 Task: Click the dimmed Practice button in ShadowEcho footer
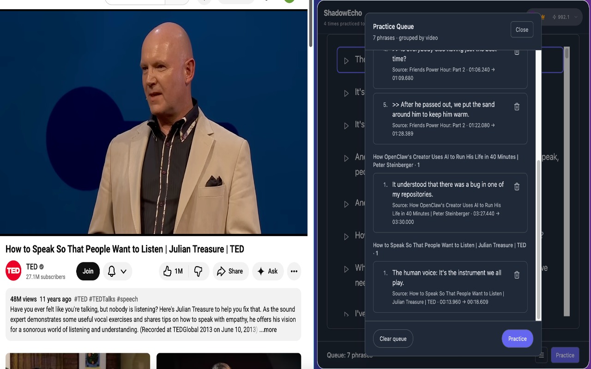565,355
